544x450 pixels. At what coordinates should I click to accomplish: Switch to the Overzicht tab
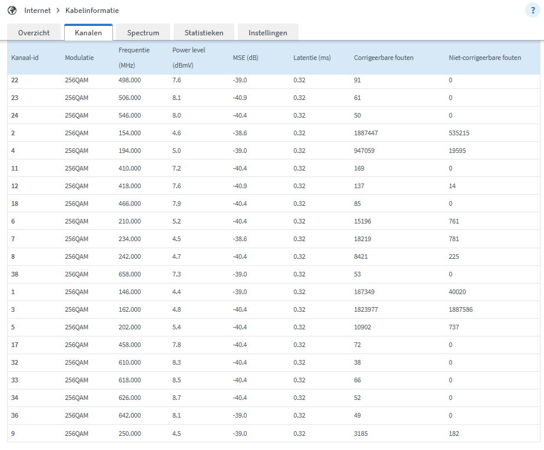34,33
